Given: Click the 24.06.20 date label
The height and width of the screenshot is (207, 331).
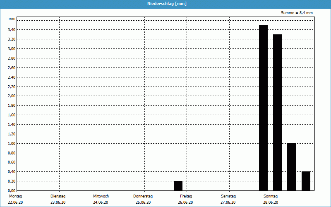Looking at the screenshot, I should 101,202.
